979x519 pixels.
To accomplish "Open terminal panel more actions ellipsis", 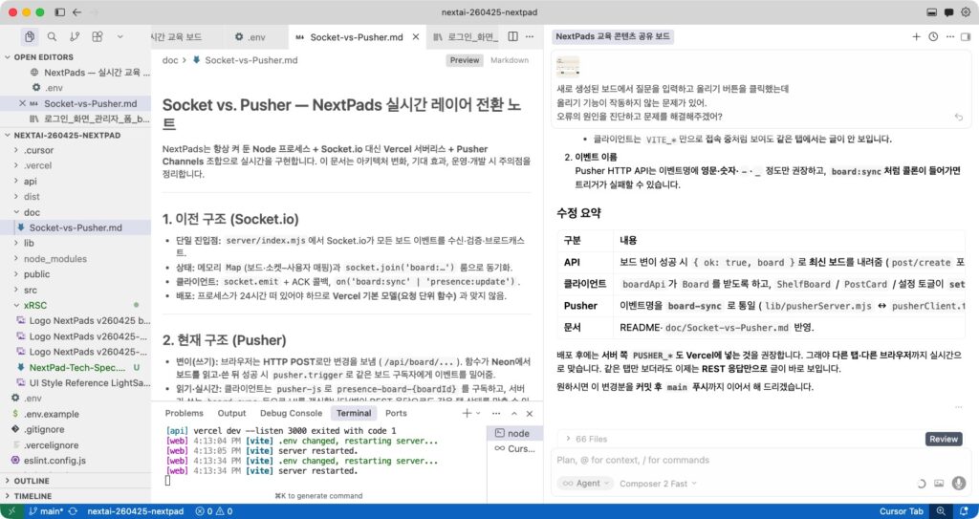I will tap(496, 414).
